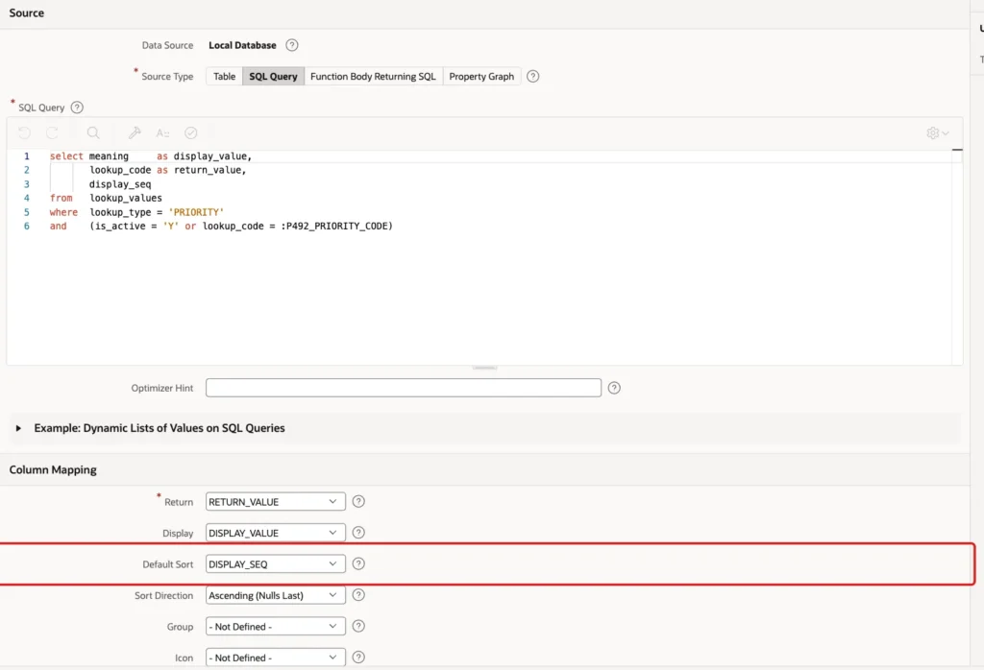This screenshot has width=984, height=670.
Task: Open help for Source Type
Action: point(532,77)
